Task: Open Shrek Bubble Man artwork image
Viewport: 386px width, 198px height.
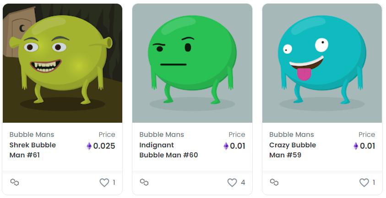Action: tap(63, 63)
